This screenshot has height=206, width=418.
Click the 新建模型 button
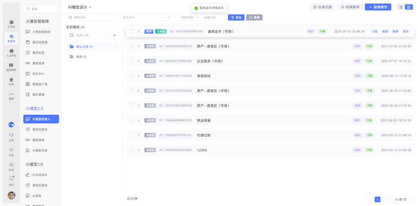point(378,7)
